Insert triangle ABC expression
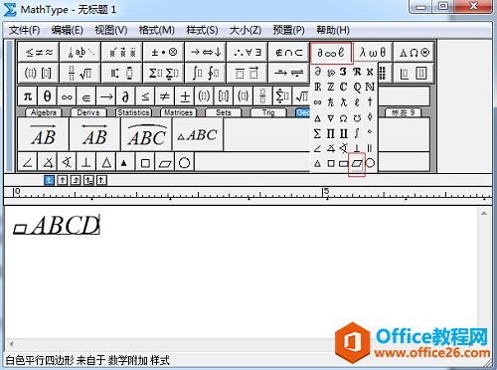This screenshot has width=497, height=370. 198,134
